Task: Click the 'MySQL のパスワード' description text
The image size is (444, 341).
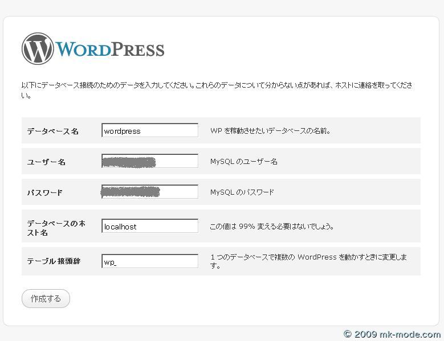Action: 242,192
